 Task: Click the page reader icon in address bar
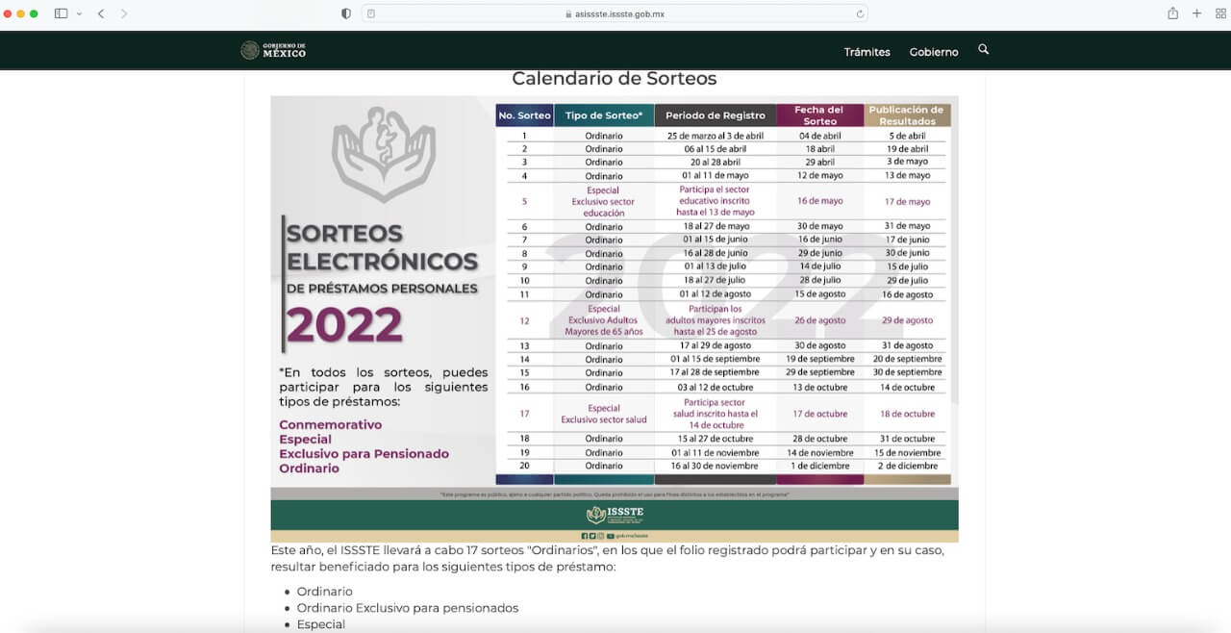tap(371, 13)
